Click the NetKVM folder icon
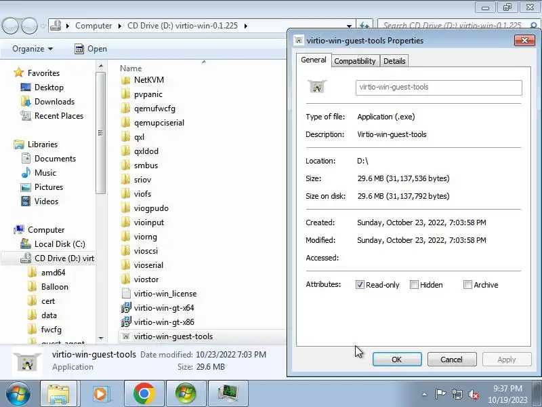This screenshot has width=542, height=407. 126,80
